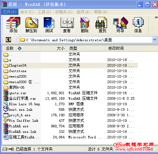Screen dimensions: 158x154
Task: Open the 工具(S) menu
Action: click(x=44, y=12)
